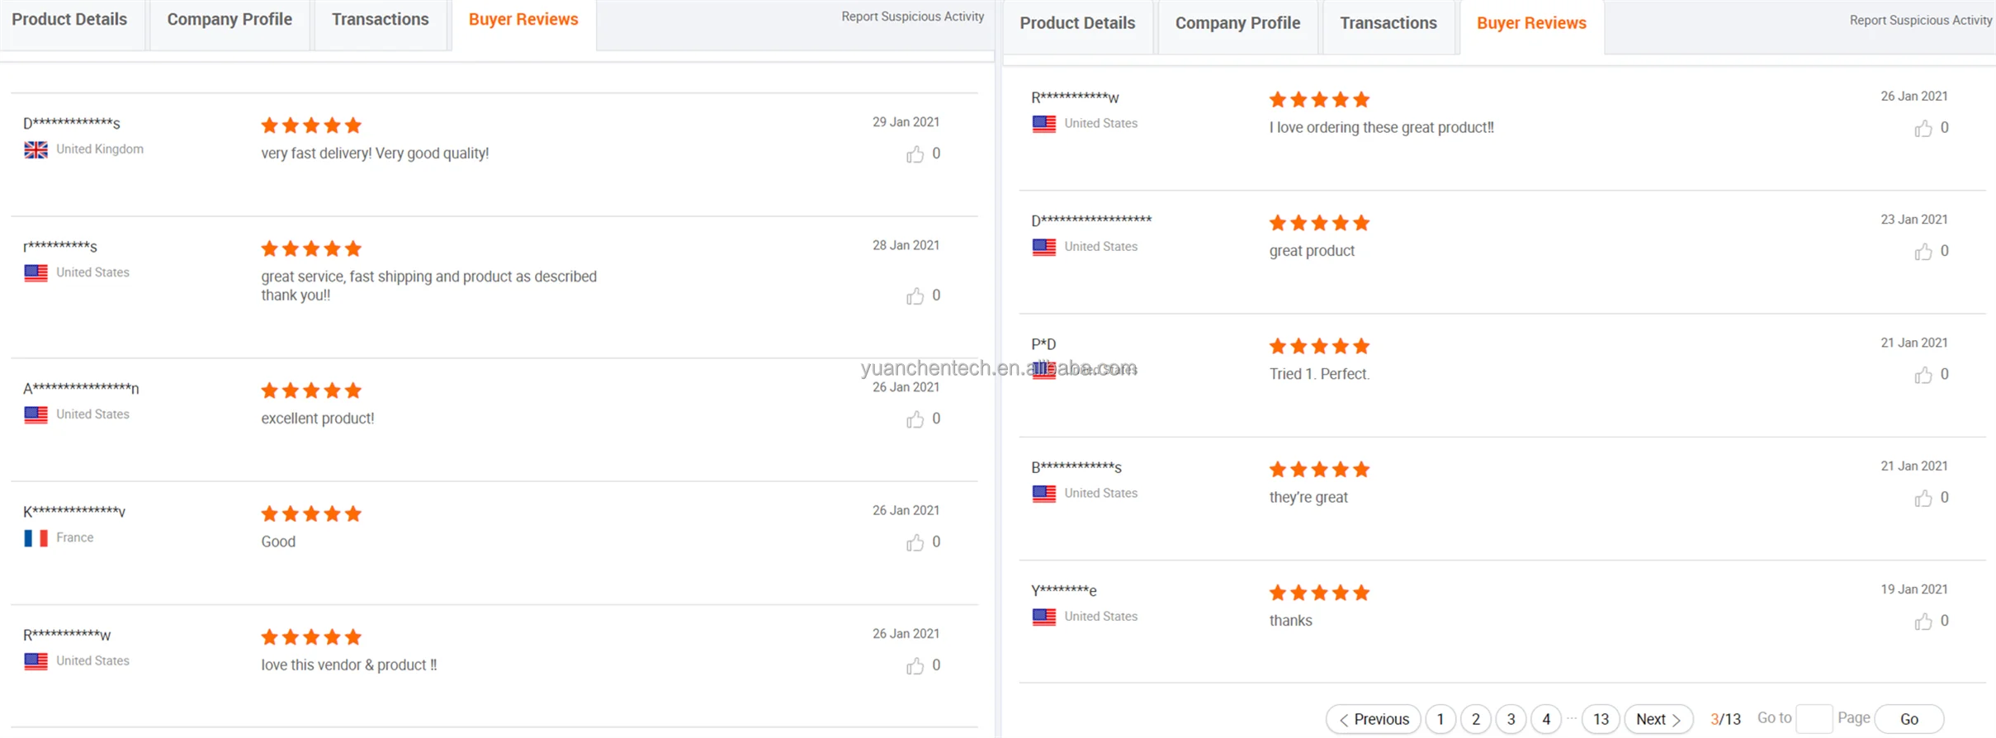Click the "28 Jan 2021" review date
This screenshot has width=1996, height=738.
pyautogui.click(x=906, y=245)
